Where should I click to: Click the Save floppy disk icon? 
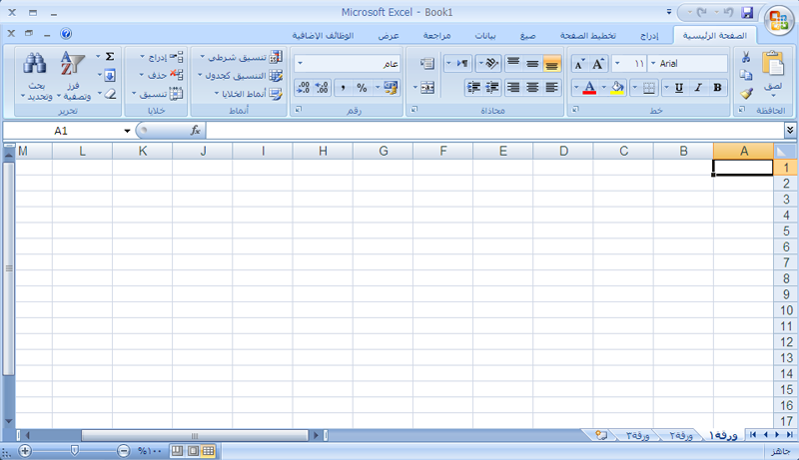click(747, 12)
